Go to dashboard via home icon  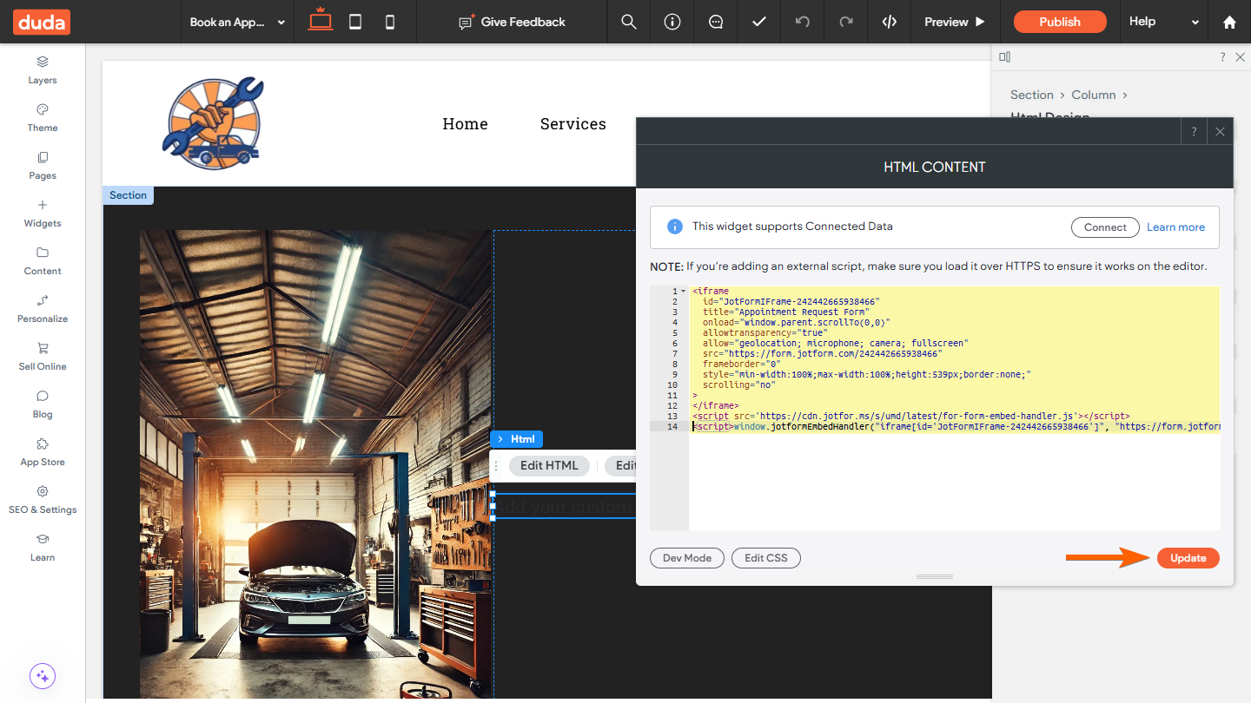[1229, 22]
